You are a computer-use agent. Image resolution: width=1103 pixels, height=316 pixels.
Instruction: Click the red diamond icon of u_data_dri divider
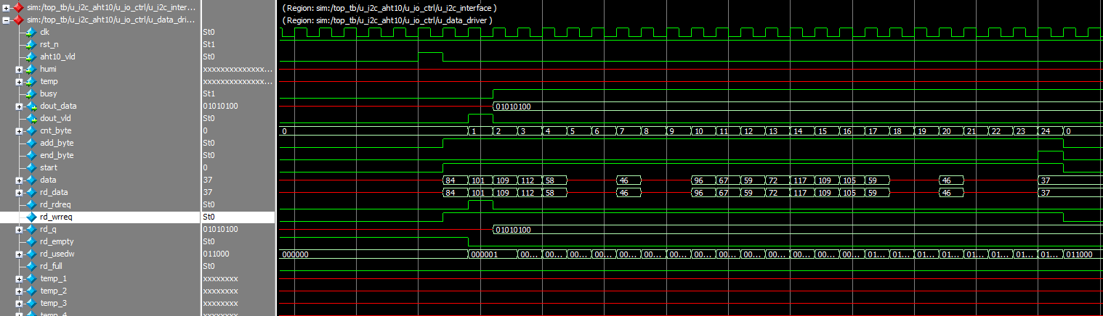coord(18,20)
